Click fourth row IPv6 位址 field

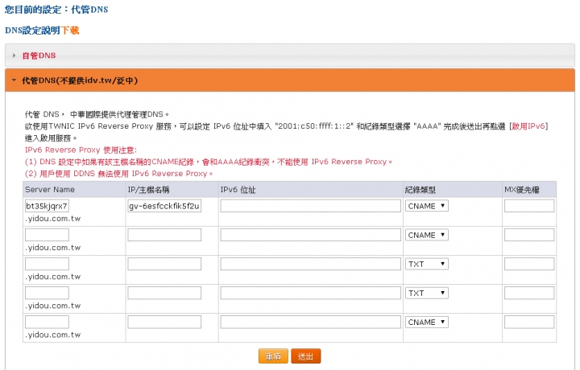[310, 293]
